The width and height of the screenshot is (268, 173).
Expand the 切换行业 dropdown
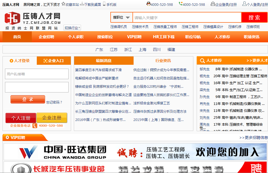point(72,28)
